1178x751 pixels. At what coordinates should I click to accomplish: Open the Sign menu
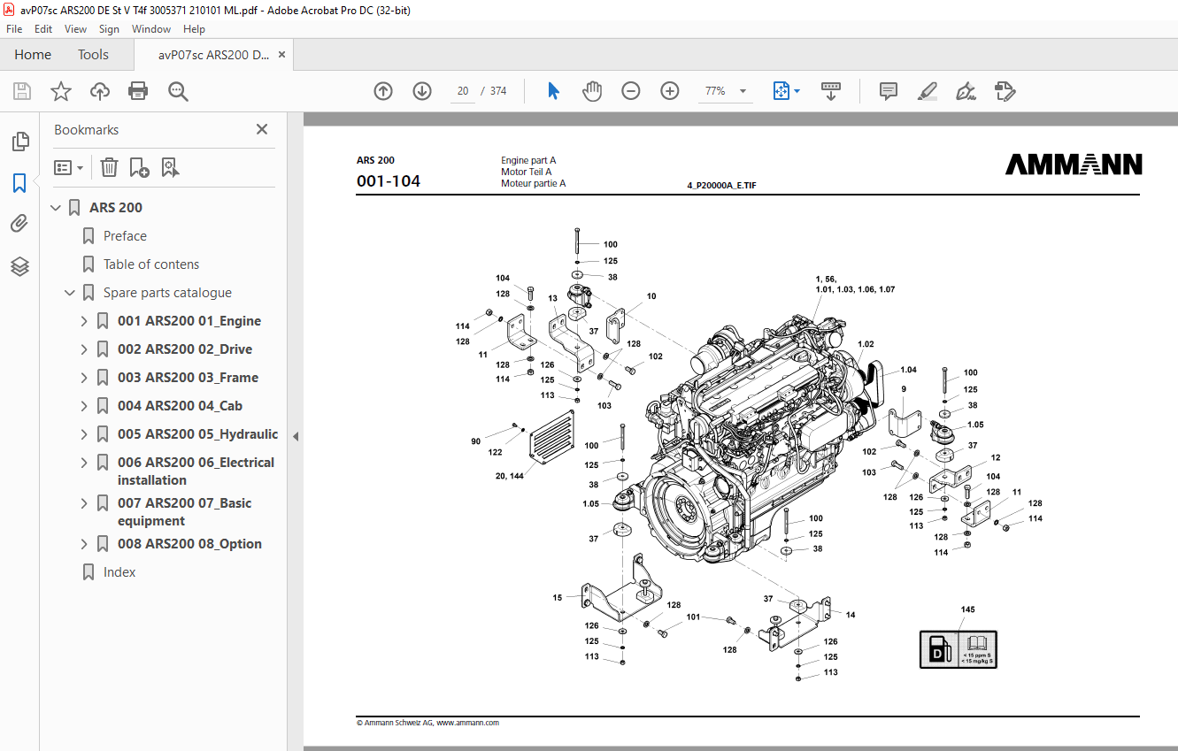pyautogui.click(x=109, y=29)
